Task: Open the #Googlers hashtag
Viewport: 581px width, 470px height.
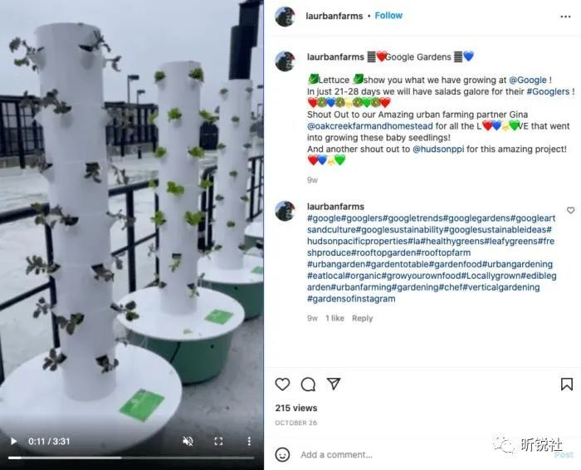Action: pyautogui.click(x=548, y=91)
